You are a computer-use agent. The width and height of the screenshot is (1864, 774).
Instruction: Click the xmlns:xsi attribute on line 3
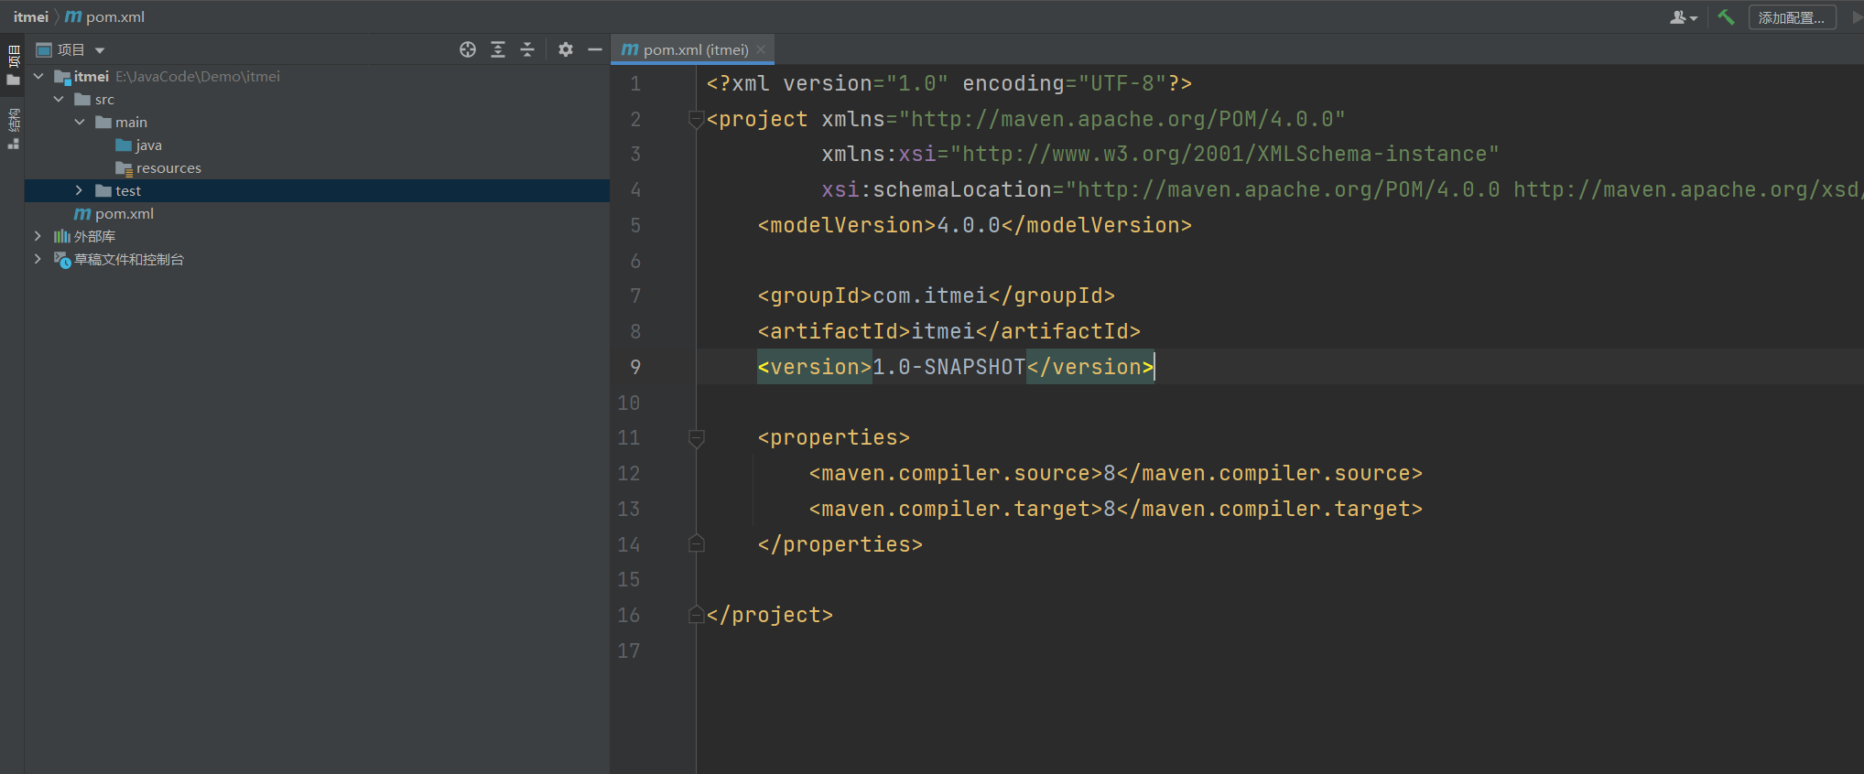(1160, 154)
